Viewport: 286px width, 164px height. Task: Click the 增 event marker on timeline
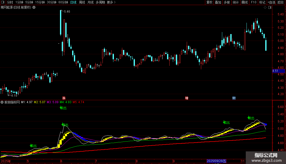(x=187, y=98)
